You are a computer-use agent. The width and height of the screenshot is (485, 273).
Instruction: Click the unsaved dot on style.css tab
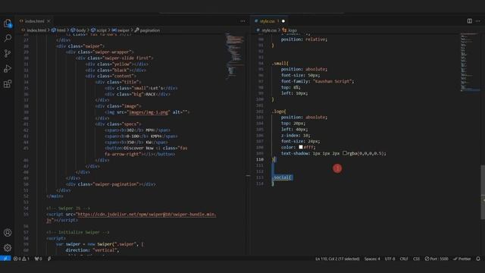pos(283,21)
